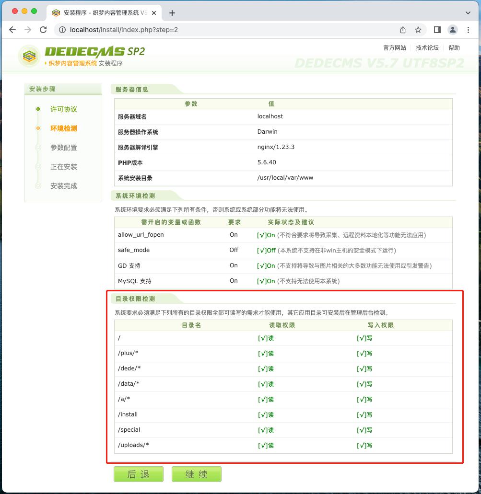Select the 许可协议 step
481x494 pixels.
click(64, 109)
